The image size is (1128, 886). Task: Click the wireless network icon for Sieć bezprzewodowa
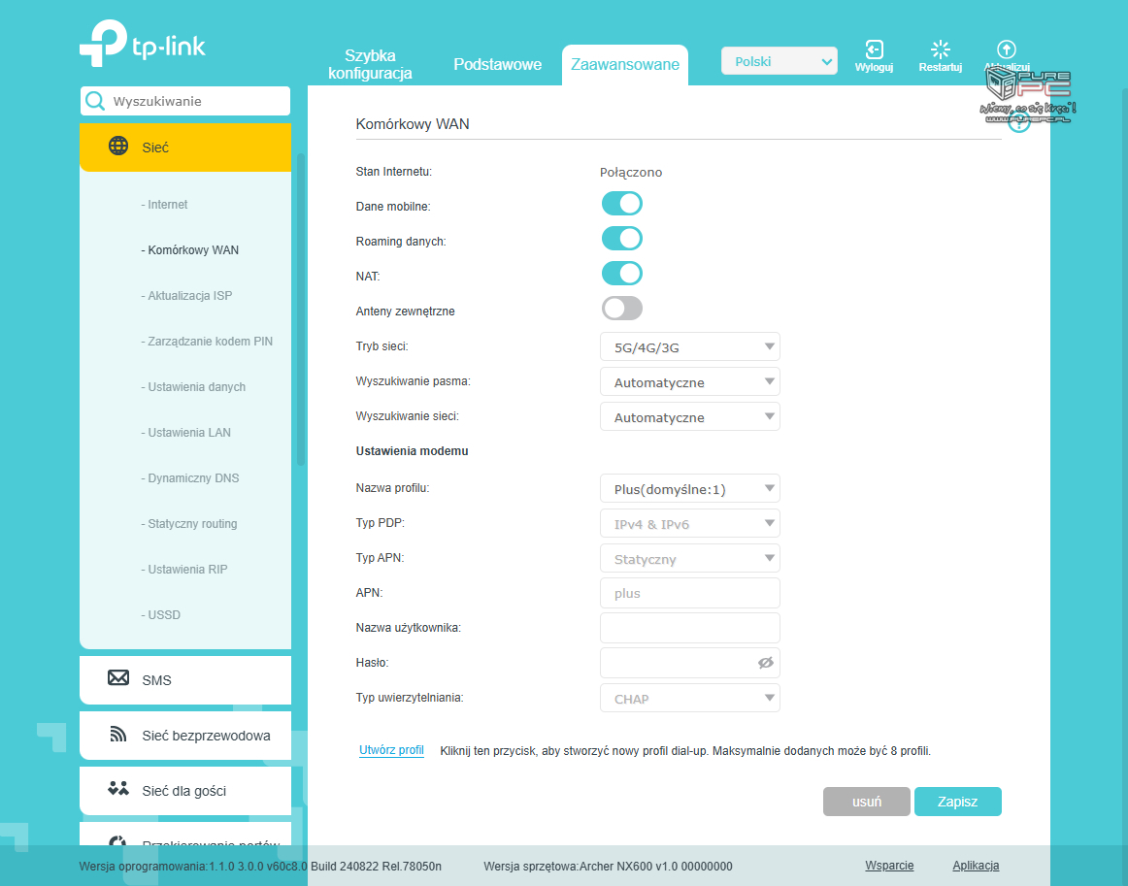[x=117, y=736]
